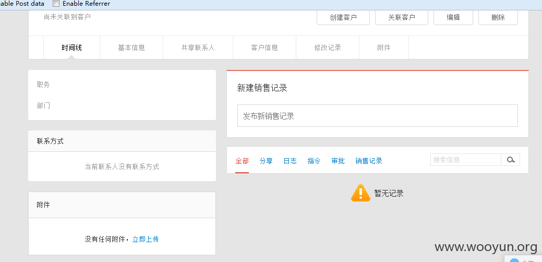This screenshot has width=542, height=262.
Task: Click the 新建销售记录 heading
Action: (x=262, y=88)
